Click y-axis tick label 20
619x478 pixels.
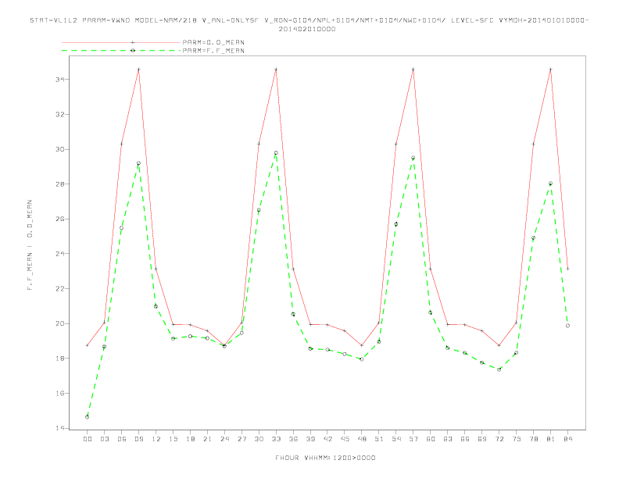pyautogui.click(x=59, y=323)
